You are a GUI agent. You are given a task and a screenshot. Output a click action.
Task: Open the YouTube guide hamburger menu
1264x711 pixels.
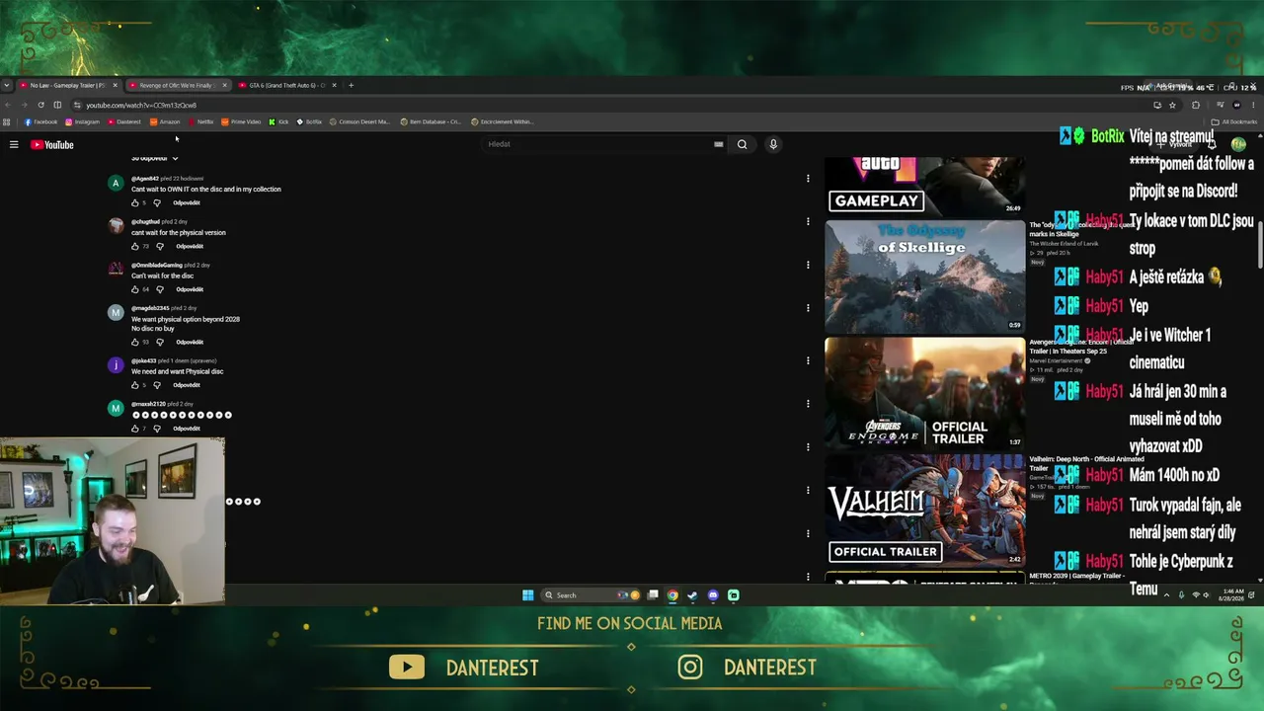pyautogui.click(x=14, y=145)
